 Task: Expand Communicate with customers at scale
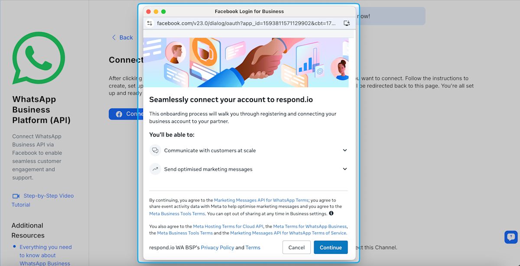coord(344,150)
